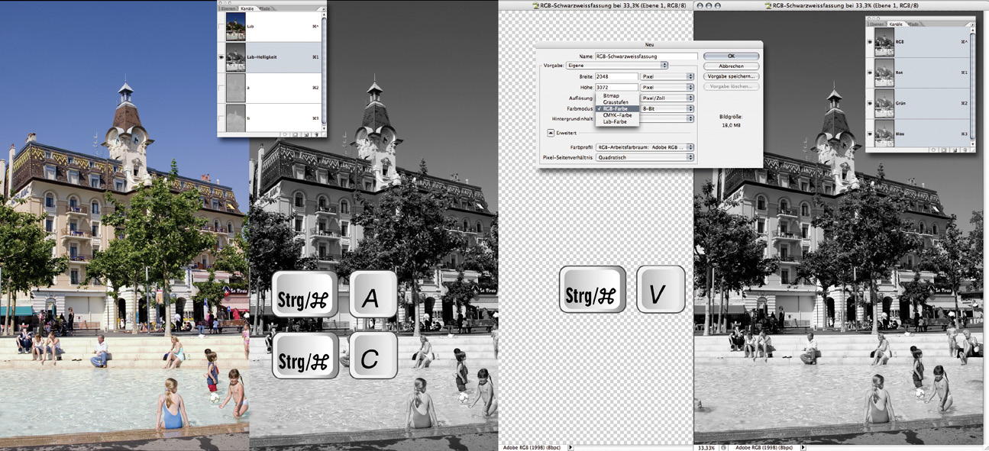989x451 pixels.
Task: Click trash icon in Lab channels panel
Action: (316, 134)
